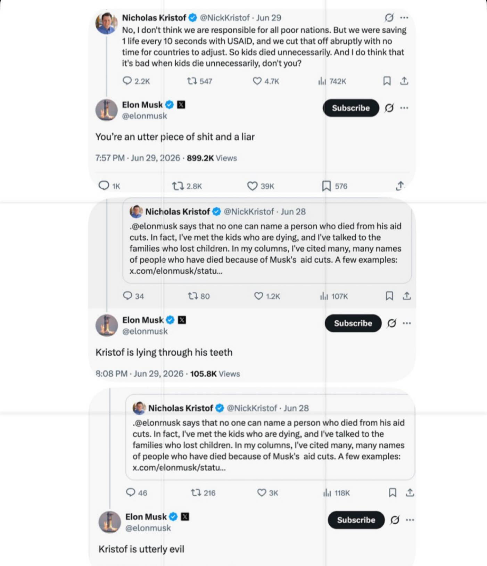Subscribe on 'Kristof is utterly evil' tweet

coord(356,520)
